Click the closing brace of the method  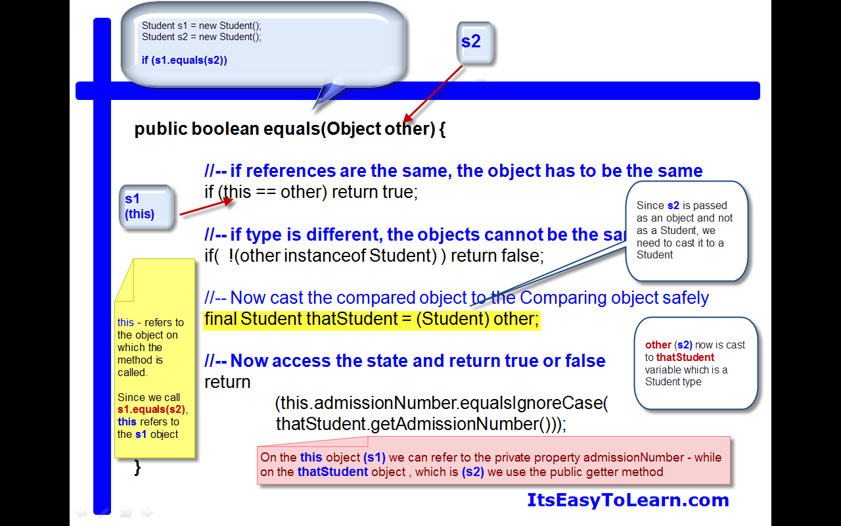click(x=137, y=467)
